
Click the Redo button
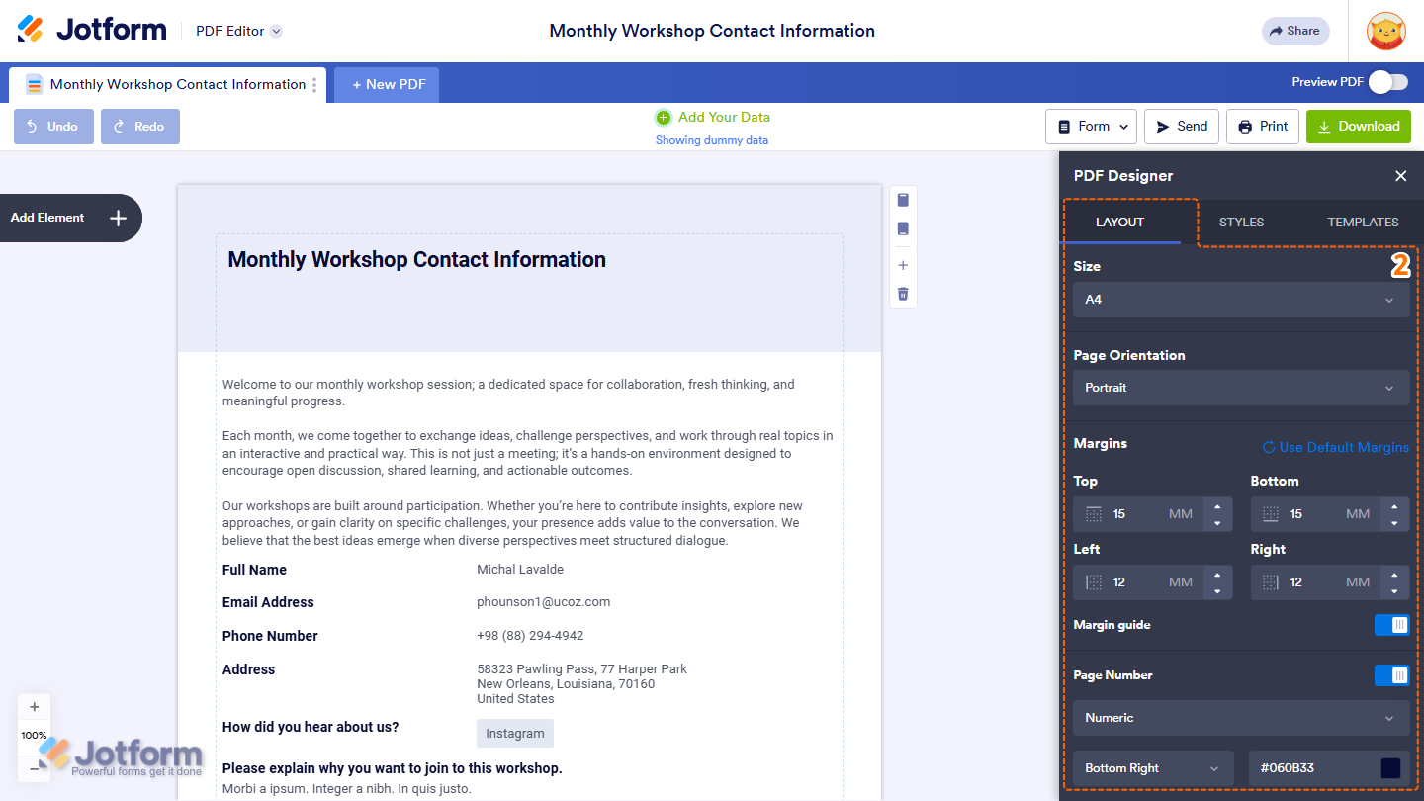click(140, 127)
